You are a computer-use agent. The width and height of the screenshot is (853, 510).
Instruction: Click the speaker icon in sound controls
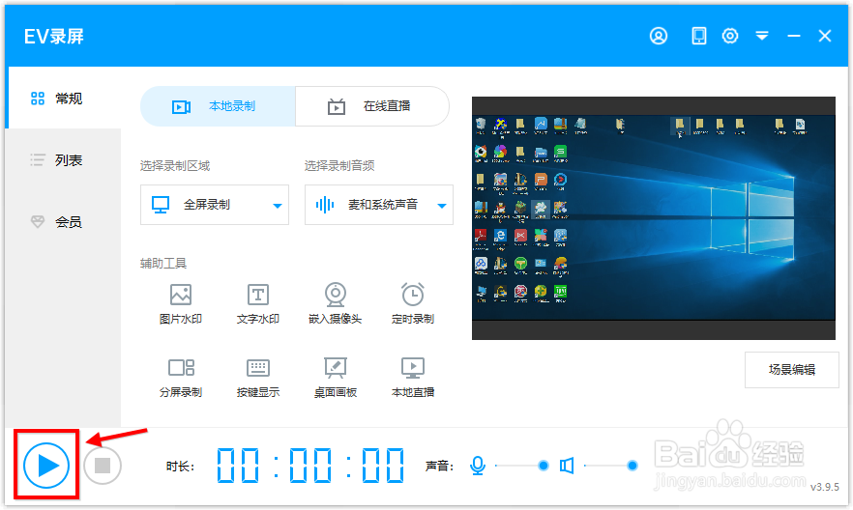coord(567,466)
